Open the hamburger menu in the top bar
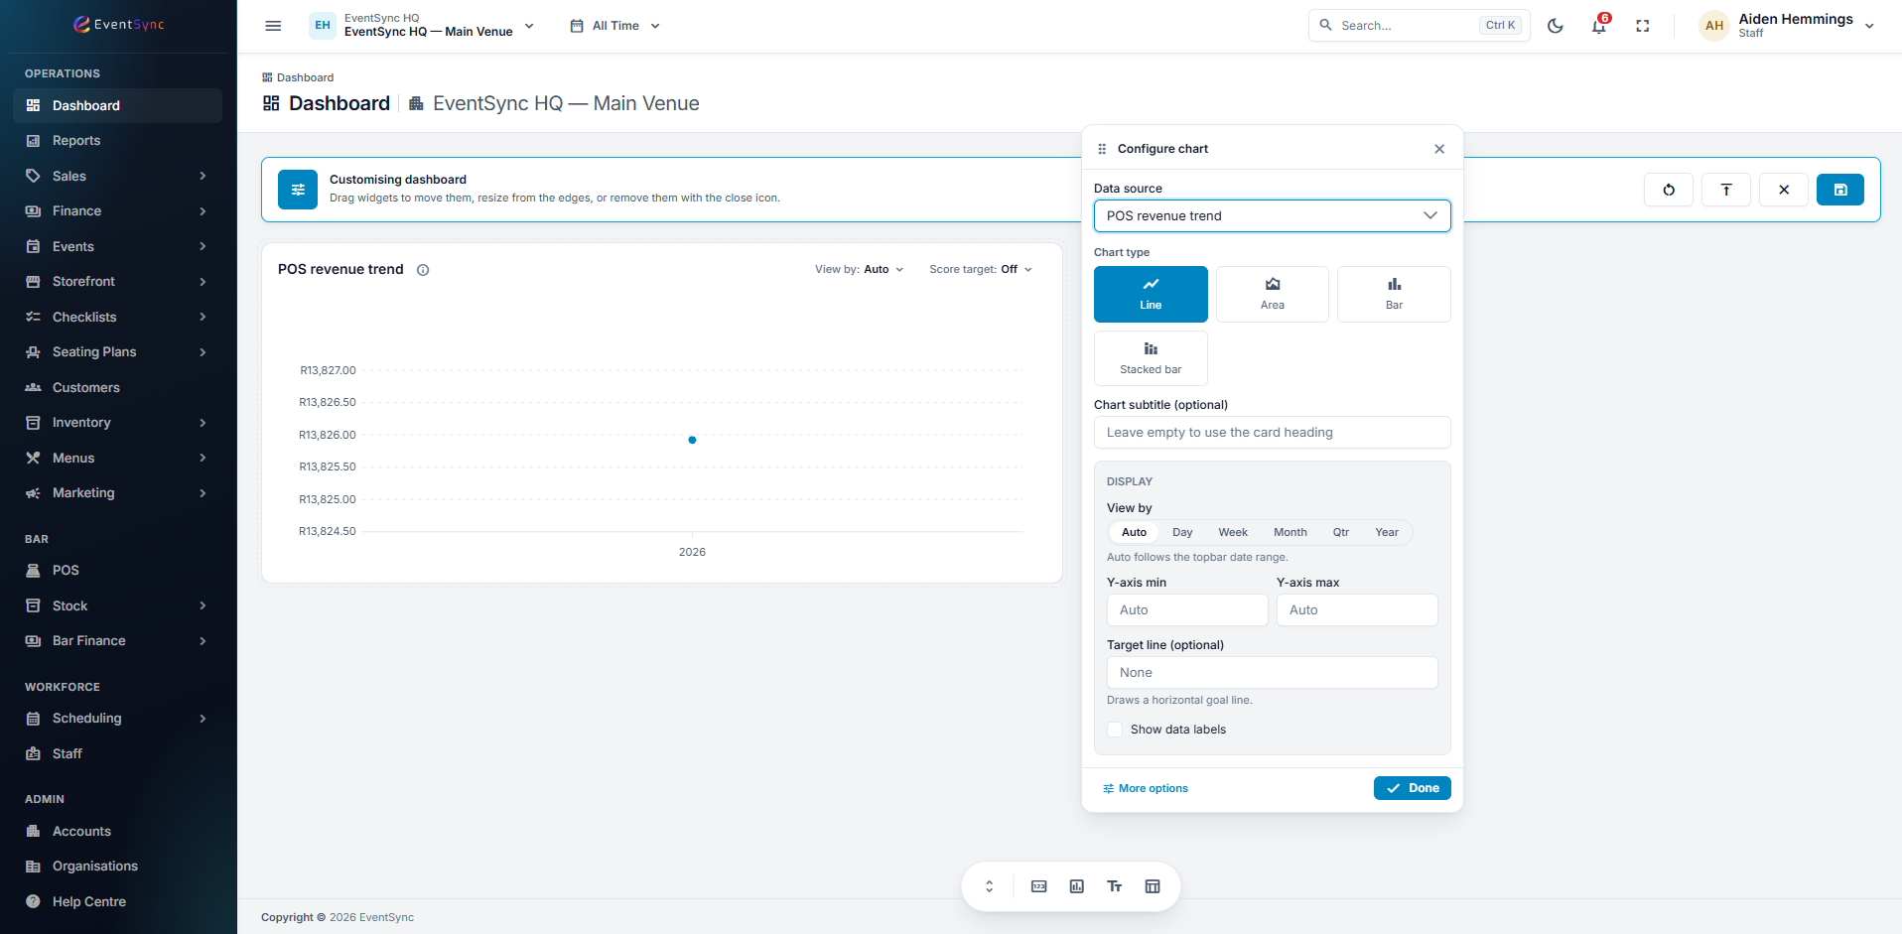The height and width of the screenshot is (934, 1902). [273, 26]
